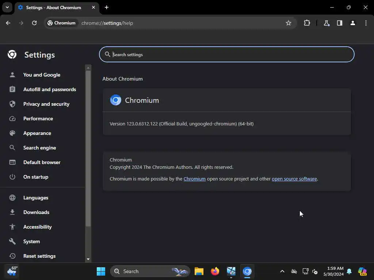Open Appearance settings
The width and height of the screenshot is (374, 280).
pos(37,133)
